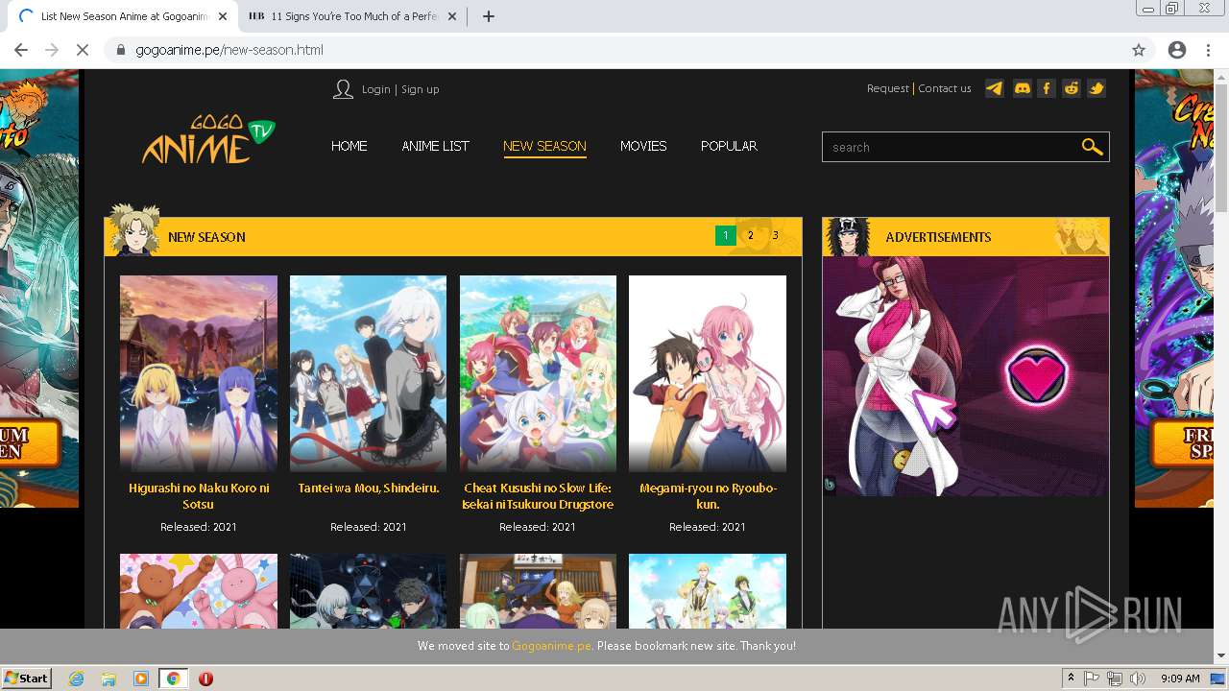Open the Twitter social icon
Viewport: 1229px width, 691px height.
tap(1096, 88)
